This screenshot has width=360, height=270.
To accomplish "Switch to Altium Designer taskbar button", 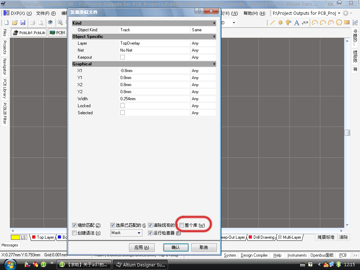I will (x=140, y=265).
